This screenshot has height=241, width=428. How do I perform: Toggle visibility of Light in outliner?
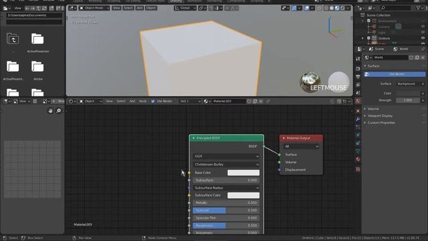[x=423, y=32]
